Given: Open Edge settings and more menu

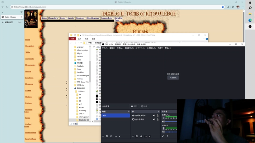Looking at the screenshot, I should point(243,7).
